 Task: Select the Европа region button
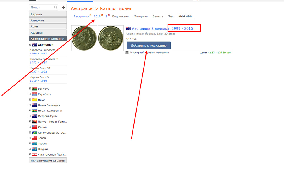click(48, 14)
